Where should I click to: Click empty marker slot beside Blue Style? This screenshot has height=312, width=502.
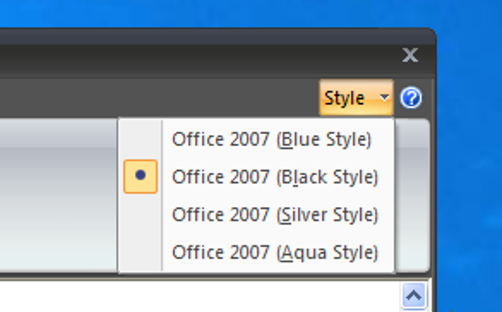coord(141,139)
